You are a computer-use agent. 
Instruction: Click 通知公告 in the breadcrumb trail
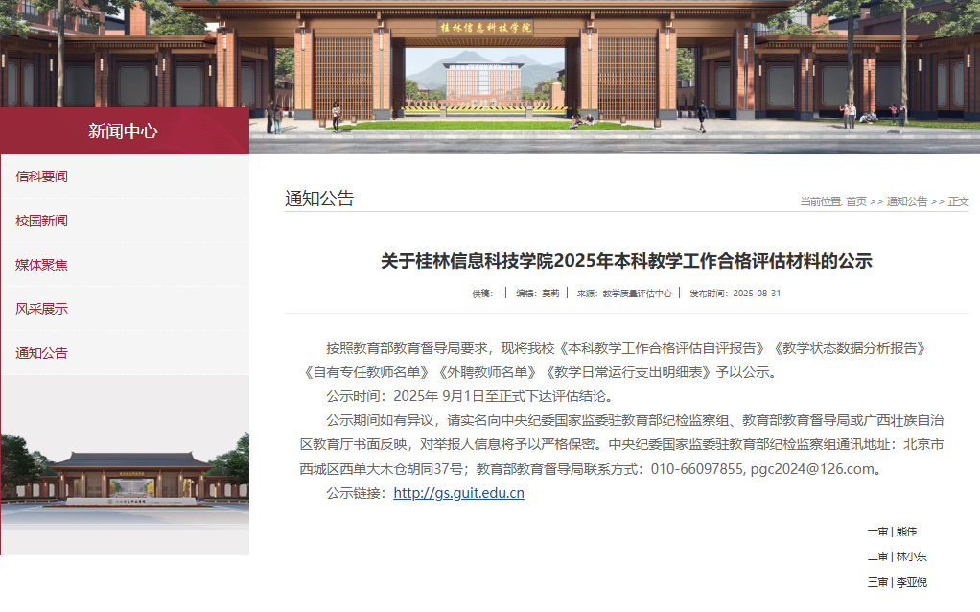tap(906, 201)
